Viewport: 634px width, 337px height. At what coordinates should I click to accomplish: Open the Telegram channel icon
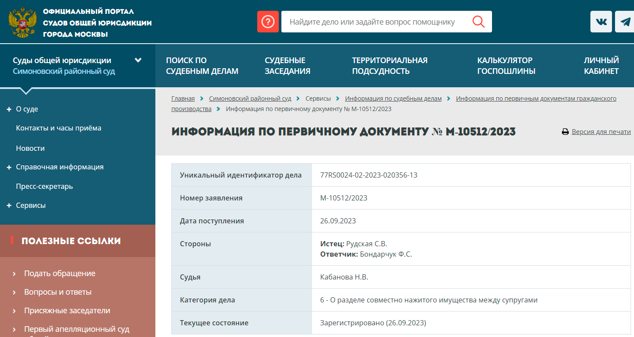(625, 22)
